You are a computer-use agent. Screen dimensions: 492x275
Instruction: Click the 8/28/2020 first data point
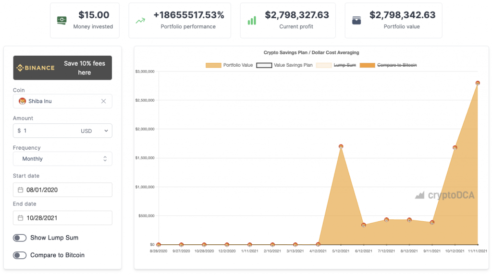159,245
